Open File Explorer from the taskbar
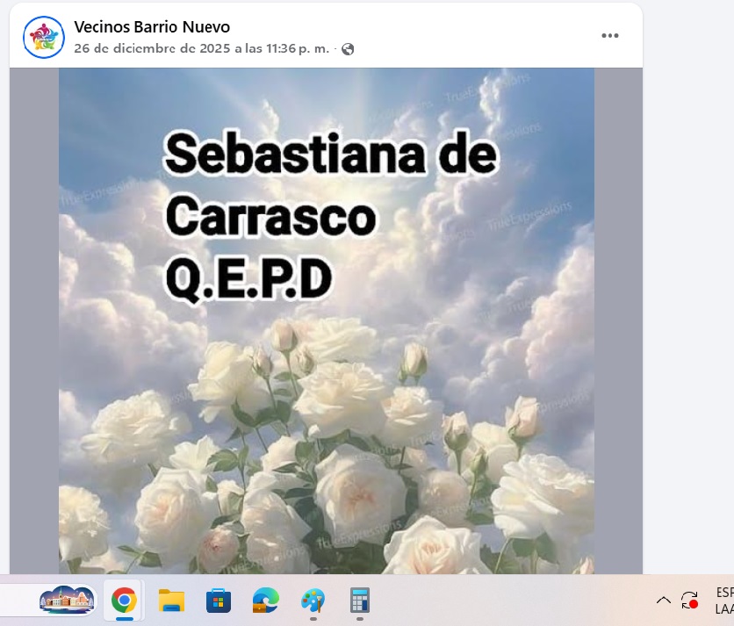This screenshot has width=734, height=626. 171,601
